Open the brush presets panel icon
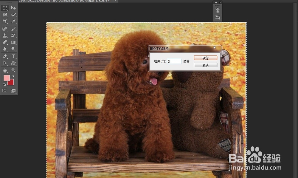The height and width of the screenshot is (178, 298). pos(218,10)
